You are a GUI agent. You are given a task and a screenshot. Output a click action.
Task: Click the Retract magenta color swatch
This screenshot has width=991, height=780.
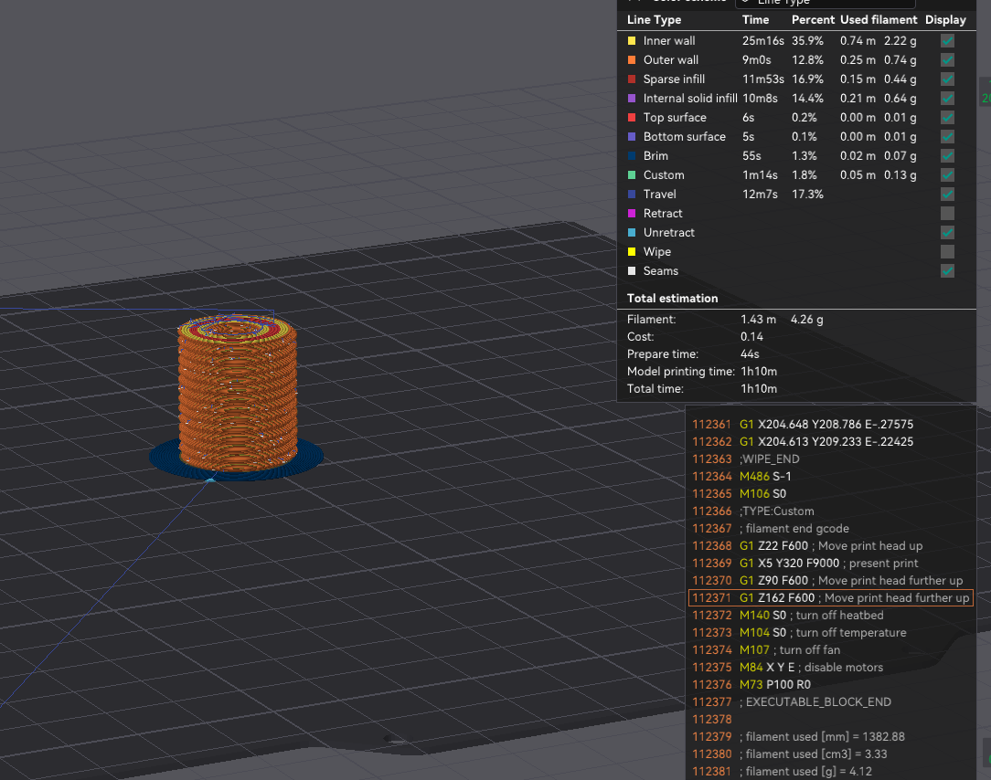632,214
